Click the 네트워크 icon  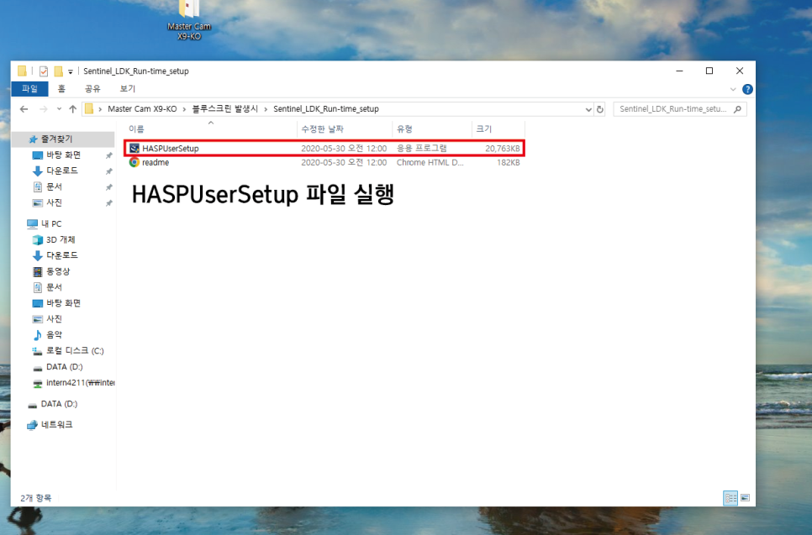click(32, 425)
